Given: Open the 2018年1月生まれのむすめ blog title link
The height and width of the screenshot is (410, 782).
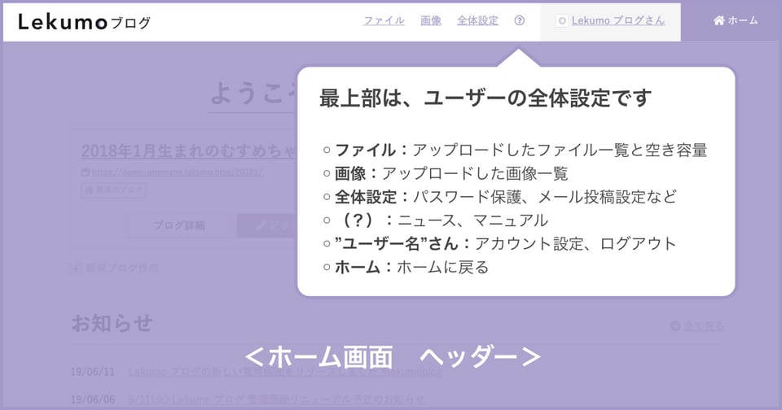Looking at the screenshot, I should tap(189, 151).
